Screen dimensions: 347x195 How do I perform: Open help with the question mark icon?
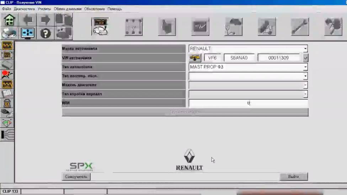(x=46, y=33)
